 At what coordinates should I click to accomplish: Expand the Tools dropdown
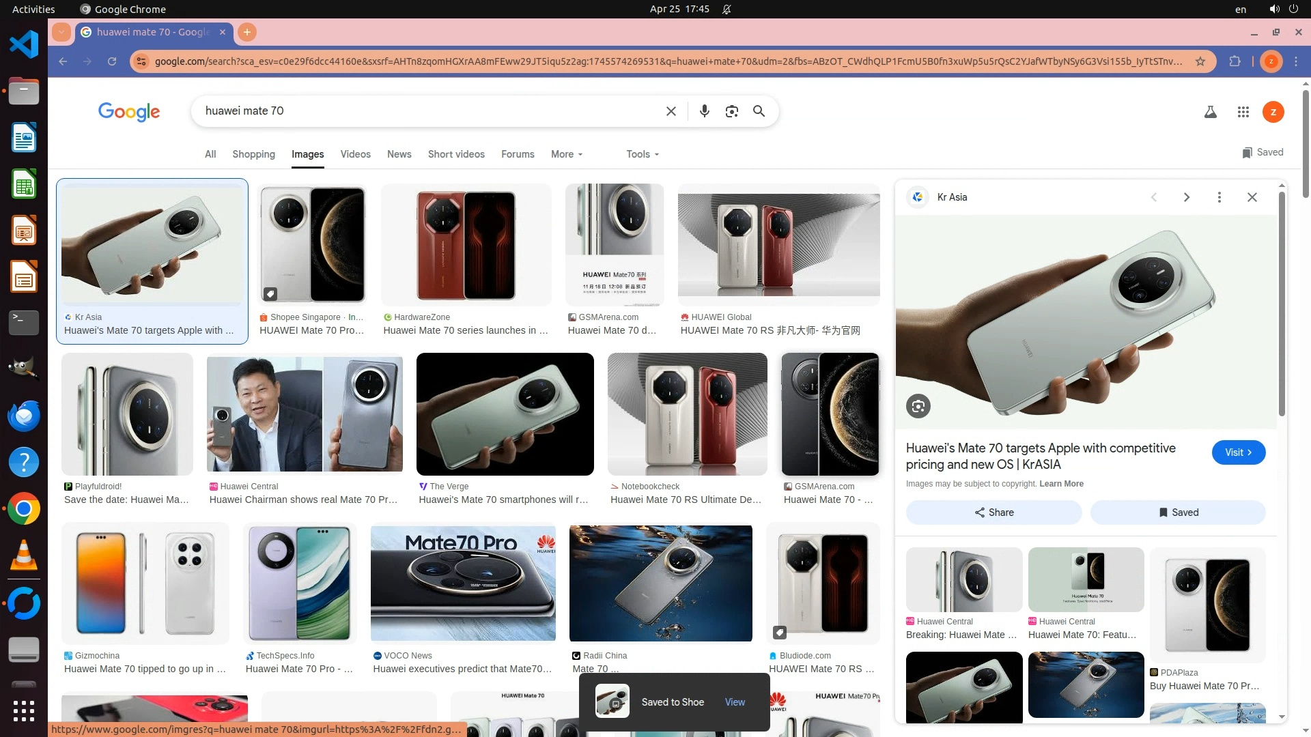coord(642,154)
